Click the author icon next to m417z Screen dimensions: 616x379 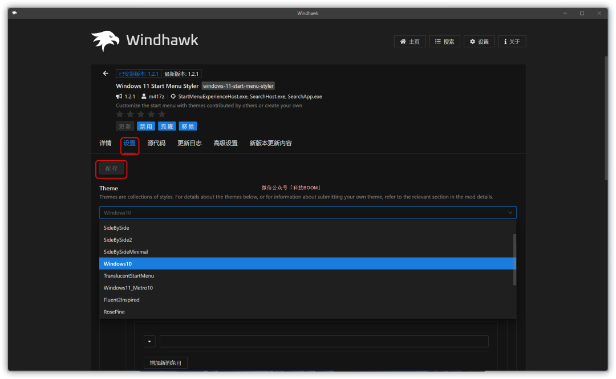(144, 96)
